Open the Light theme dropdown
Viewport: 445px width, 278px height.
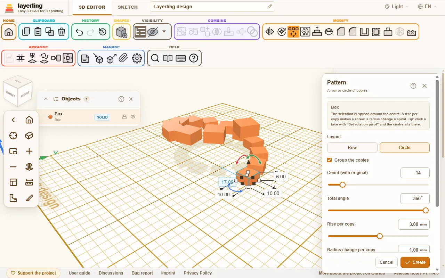(397, 7)
